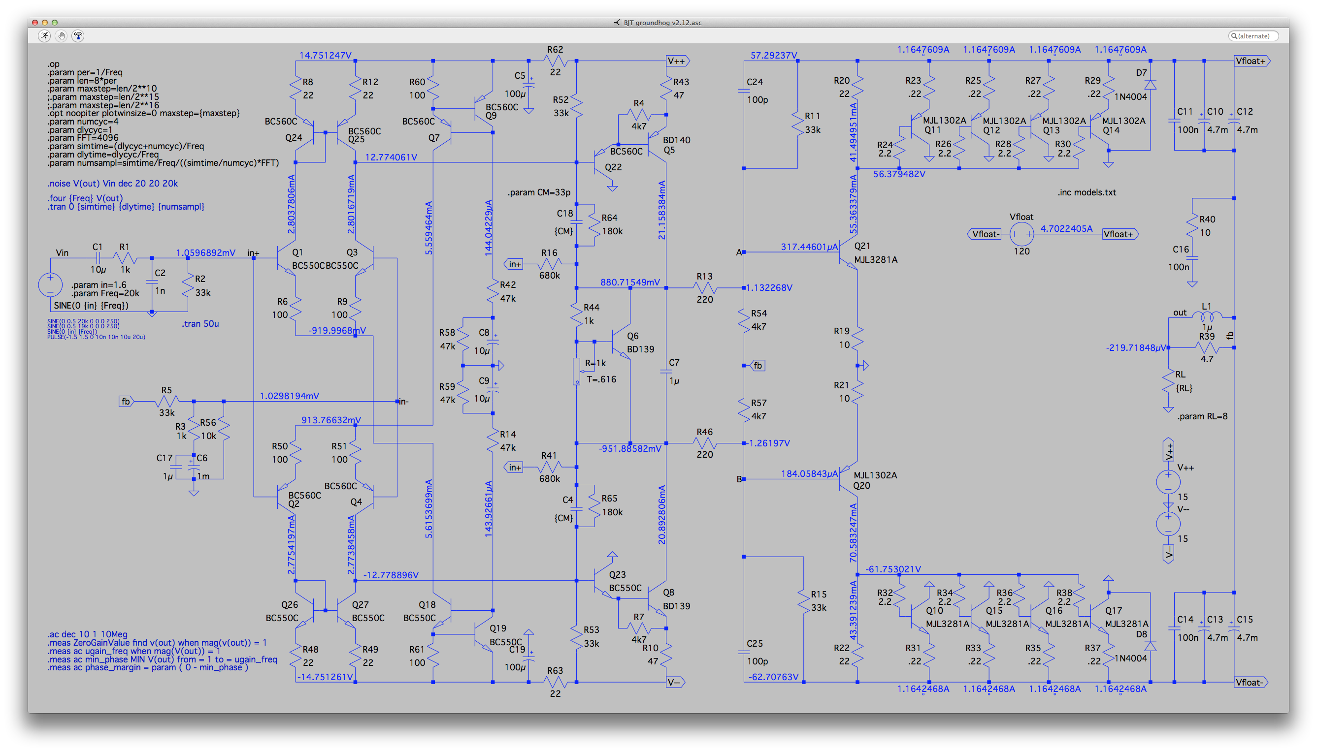The width and height of the screenshot is (1317, 752).
Task: Click the Run simulation running-man icon
Action: (44, 35)
